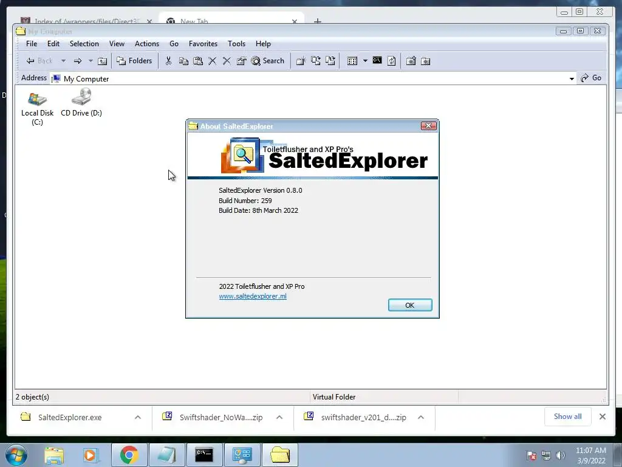Open the Favorites menu
622x467 pixels.
point(203,44)
